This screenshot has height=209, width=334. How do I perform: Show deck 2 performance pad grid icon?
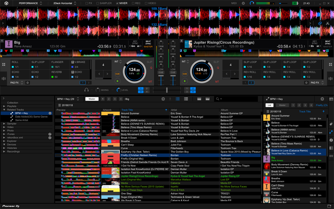[331, 64]
